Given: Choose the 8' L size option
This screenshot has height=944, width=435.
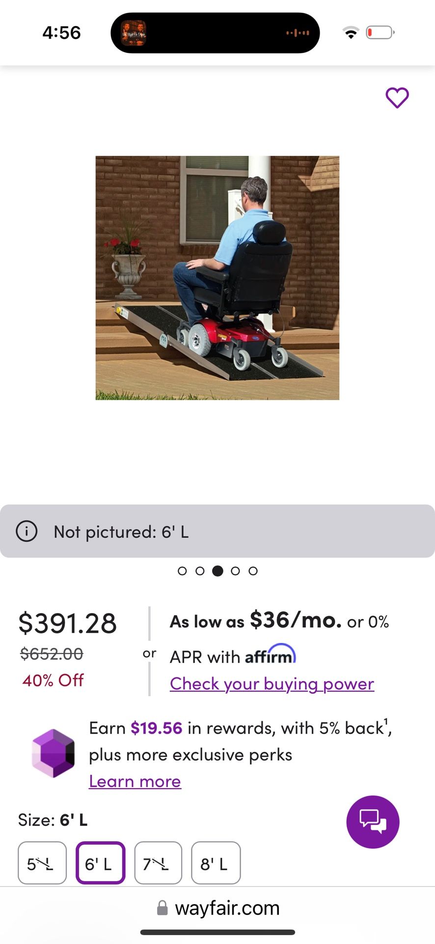Looking at the screenshot, I should pos(216,863).
